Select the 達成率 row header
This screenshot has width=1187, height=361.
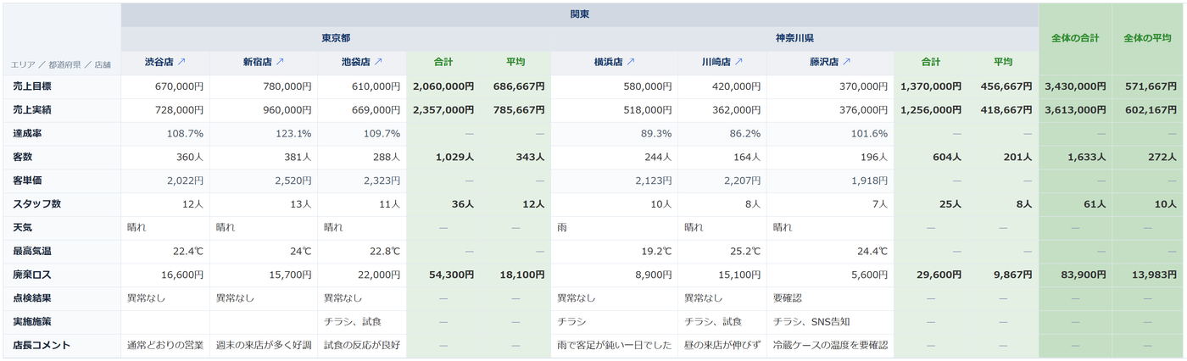(62, 134)
